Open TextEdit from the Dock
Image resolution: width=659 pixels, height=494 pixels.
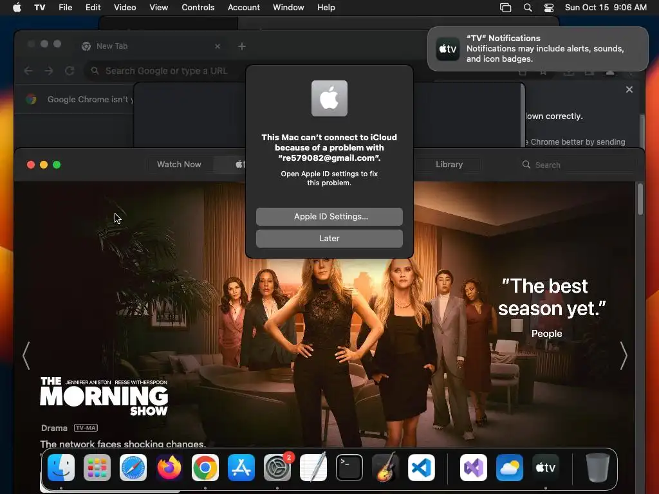[313, 468]
